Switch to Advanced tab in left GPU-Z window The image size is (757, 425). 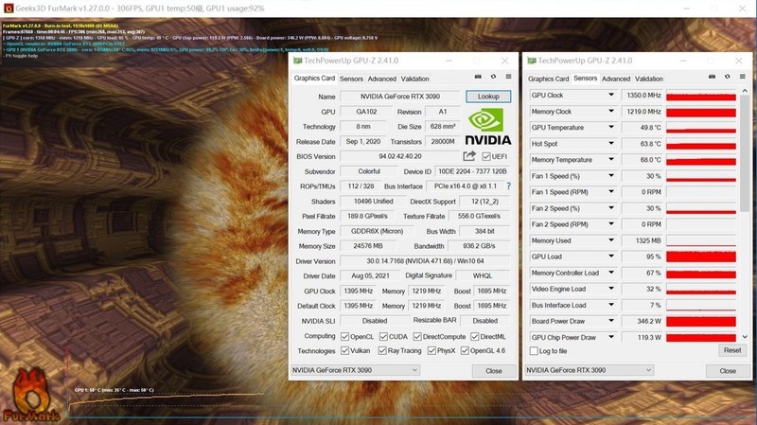point(382,79)
